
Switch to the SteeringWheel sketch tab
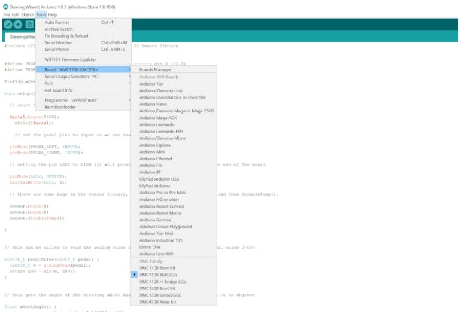[21, 36]
